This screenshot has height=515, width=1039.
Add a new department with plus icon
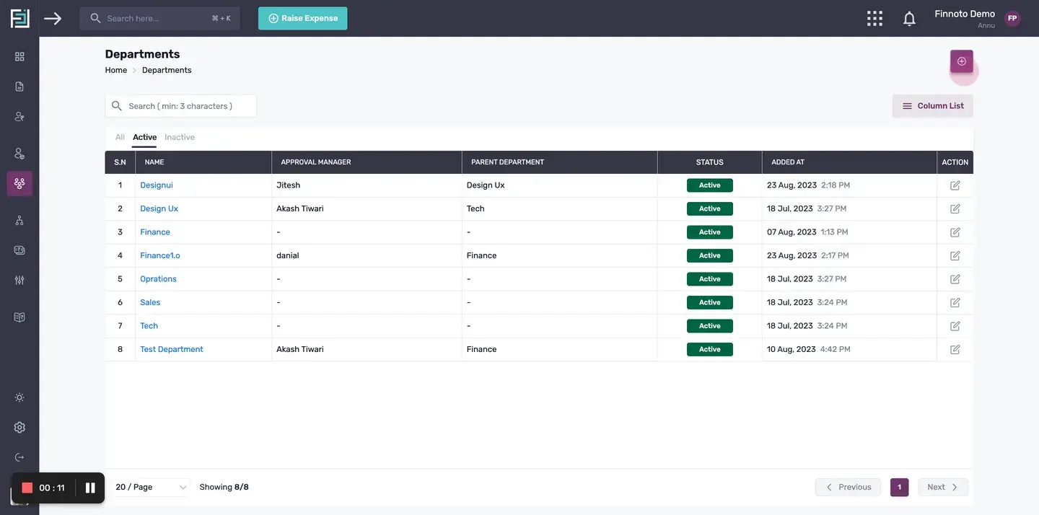pyautogui.click(x=961, y=61)
